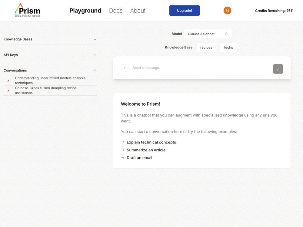This screenshot has width=303, height=227.
Task: Open the orange G user avatar
Action: click(x=227, y=10)
